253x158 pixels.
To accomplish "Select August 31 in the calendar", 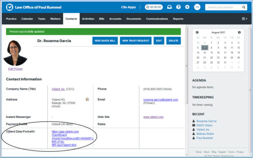I will point(225,63).
